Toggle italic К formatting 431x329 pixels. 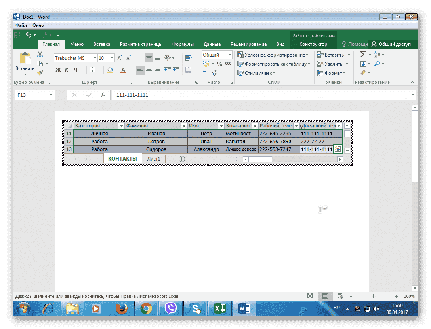coord(67,70)
